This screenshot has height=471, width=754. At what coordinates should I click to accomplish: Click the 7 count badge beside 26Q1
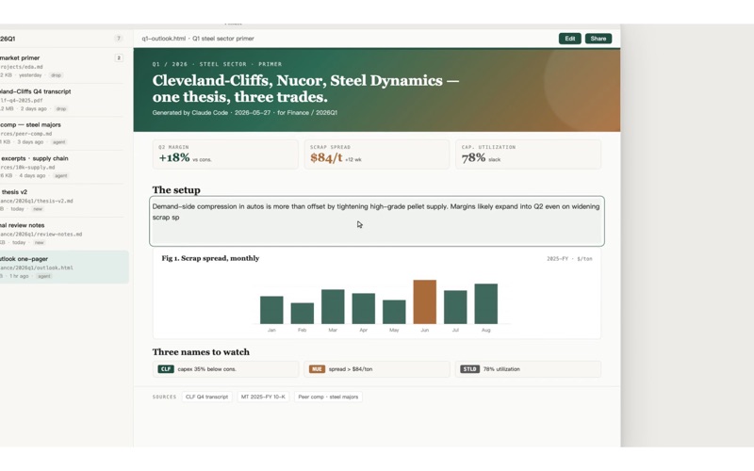(x=119, y=39)
